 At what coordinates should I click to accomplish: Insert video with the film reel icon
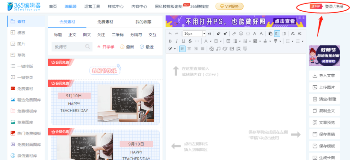pos(212,48)
